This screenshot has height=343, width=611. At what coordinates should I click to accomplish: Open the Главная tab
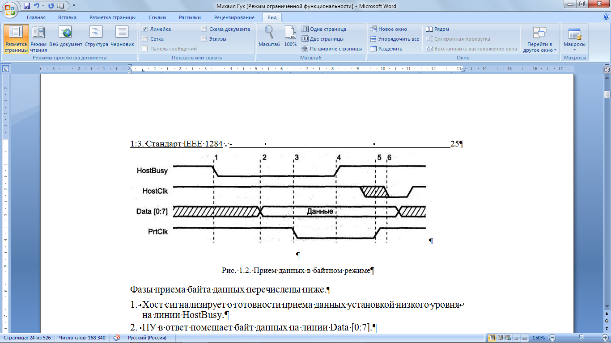coord(36,17)
